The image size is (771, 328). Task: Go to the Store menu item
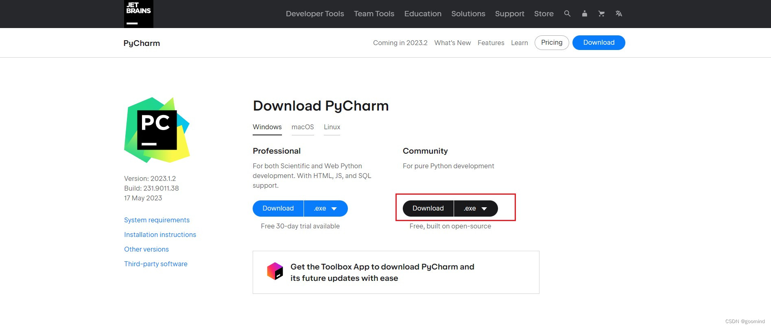tap(544, 13)
